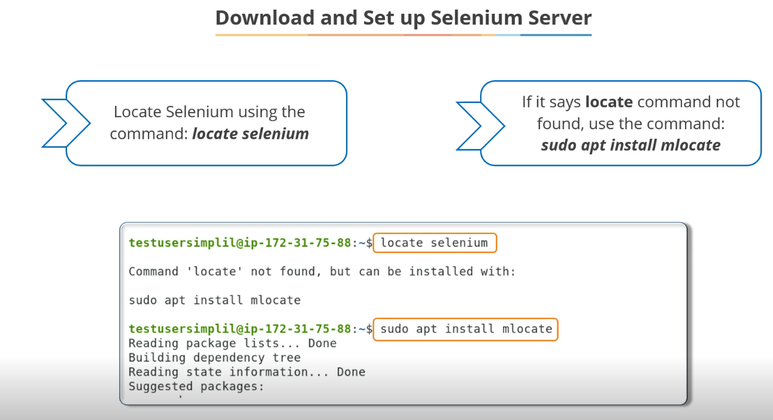Select line "Command 'locate' not found"
Viewport: 773px width, 420px height.
(322, 272)
